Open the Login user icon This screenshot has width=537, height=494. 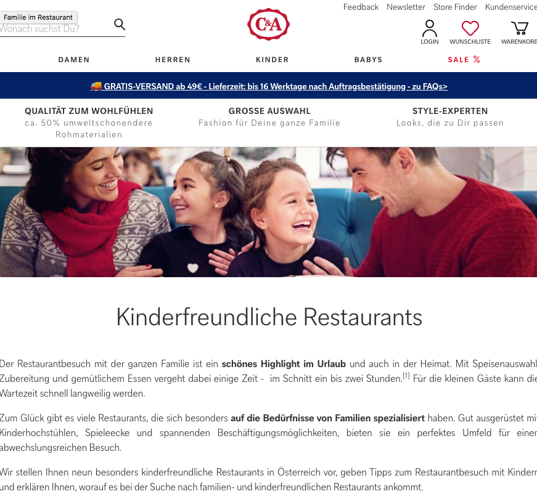pos(430,28)
